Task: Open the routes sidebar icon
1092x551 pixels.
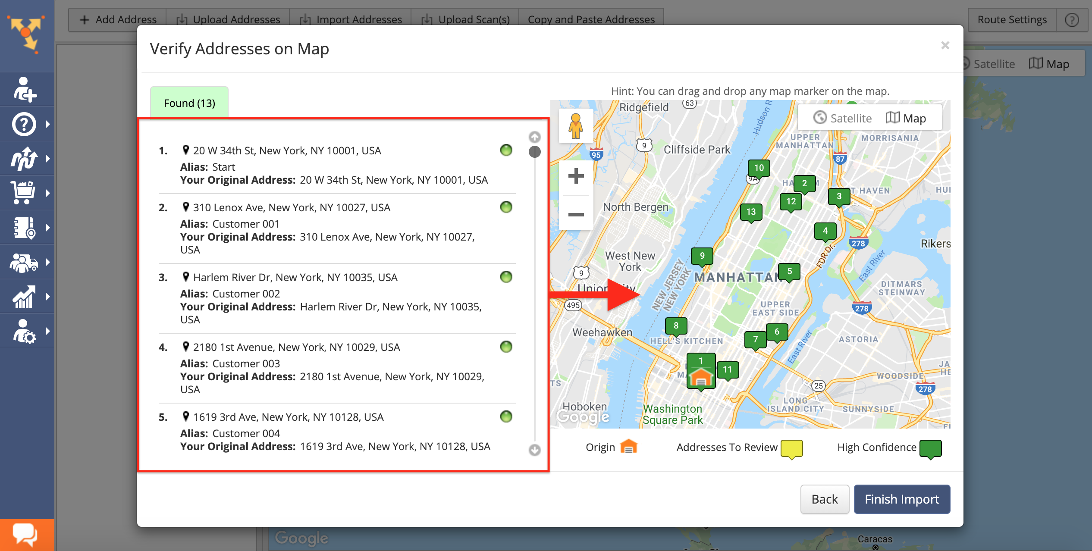Action: (x=24, y=159)
